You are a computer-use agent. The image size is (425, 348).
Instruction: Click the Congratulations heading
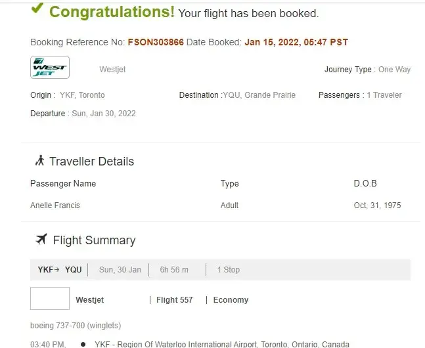click(112, 12)
